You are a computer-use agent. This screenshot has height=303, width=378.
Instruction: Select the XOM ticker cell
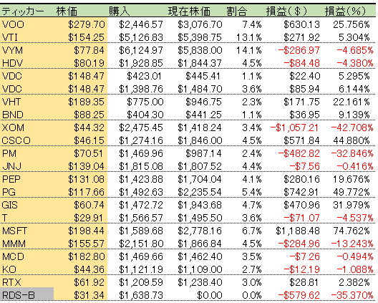click(13, 128)
